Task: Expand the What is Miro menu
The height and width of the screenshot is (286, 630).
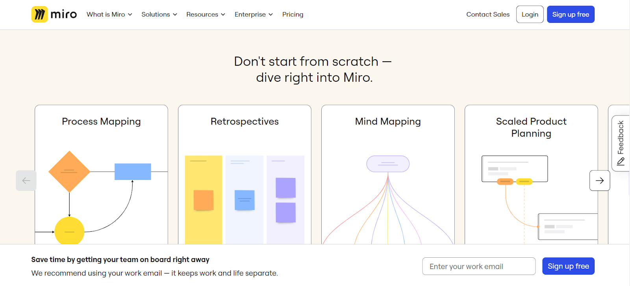Action: point(109,15)
